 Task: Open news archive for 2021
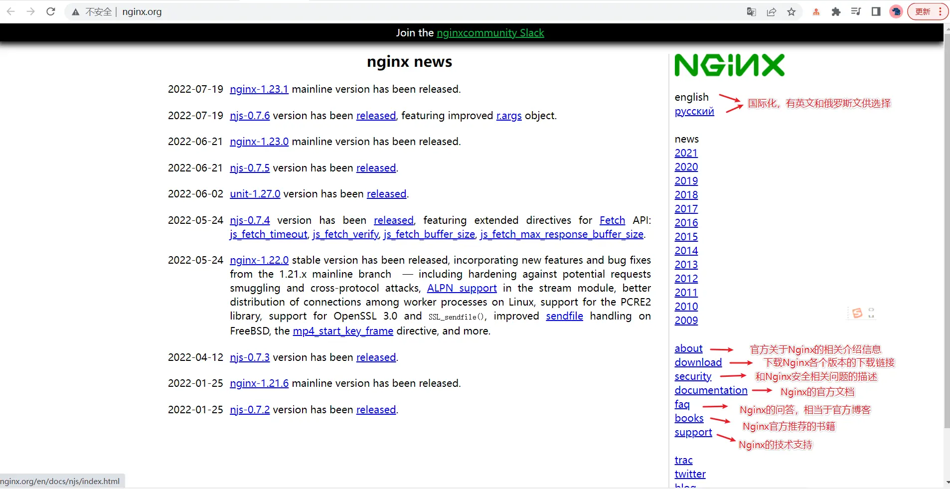click(x=686, y=153)
